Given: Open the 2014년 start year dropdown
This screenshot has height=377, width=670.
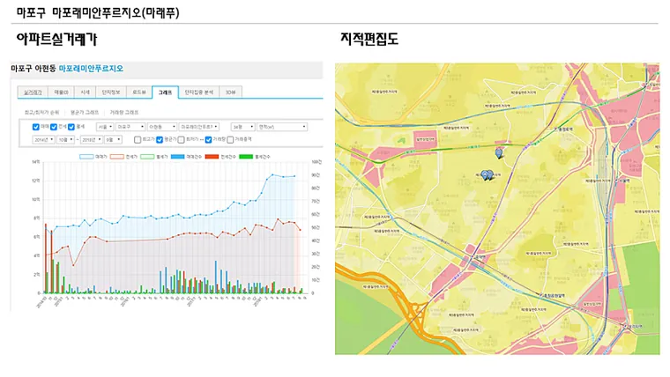Looking at the screenshot, I should [x=43, y=140].
